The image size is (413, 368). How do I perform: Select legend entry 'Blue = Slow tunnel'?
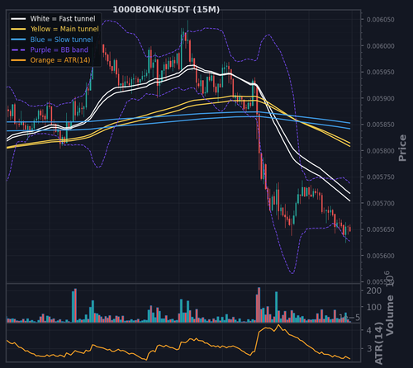pos(52,40)
